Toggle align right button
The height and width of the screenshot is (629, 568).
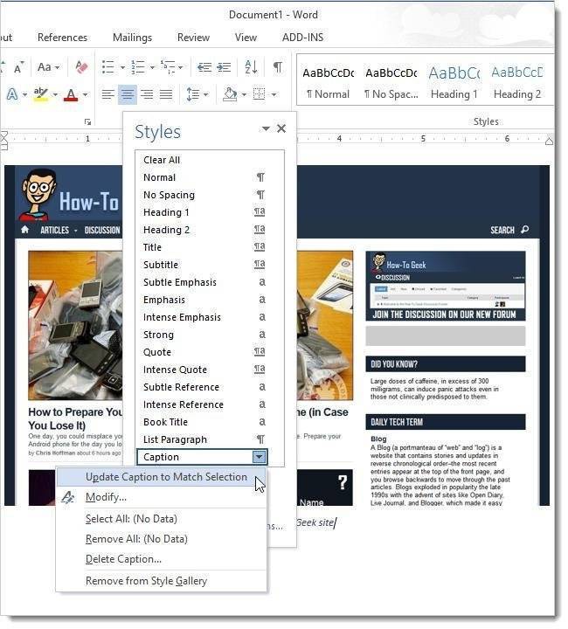pyautogui.click(x=147, y=94)
